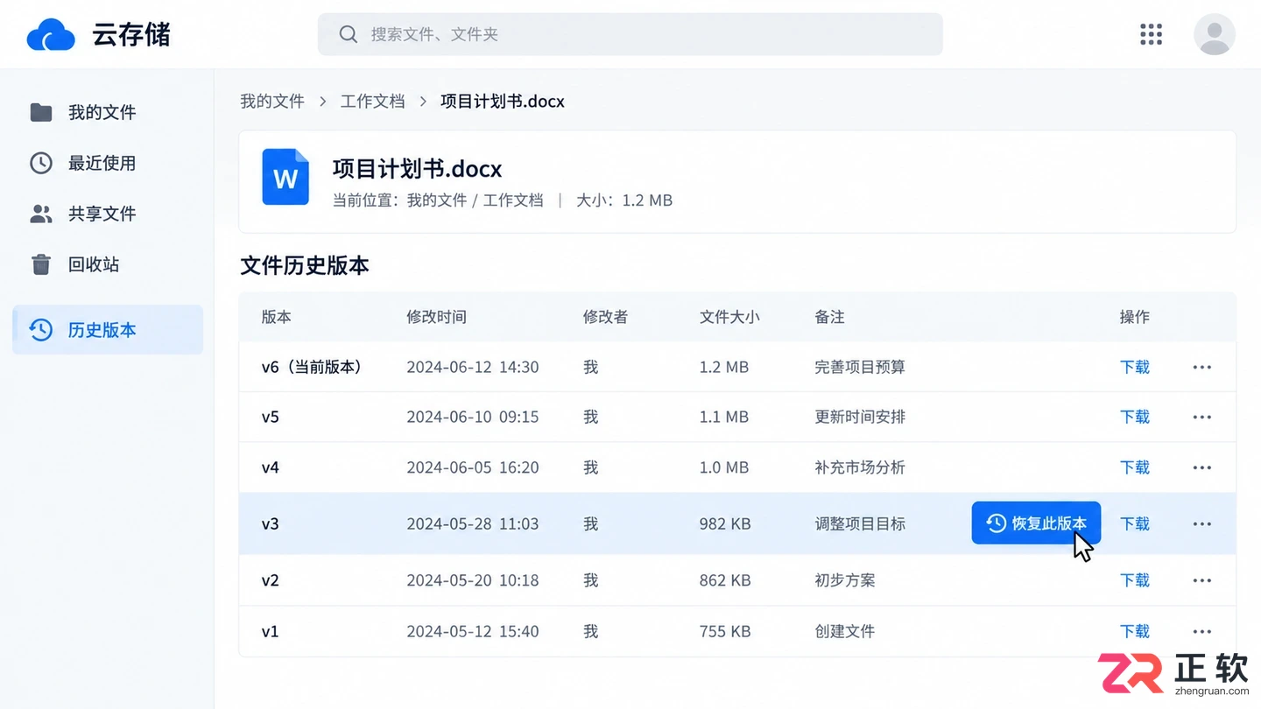
Task: Click the 更新时间安排 note text
Action: [x=860, y=418]
